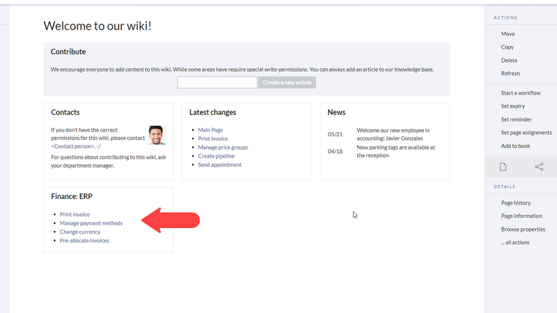Open the Manage price groups link
This screenshot has width=557, height=313.
(x=223, y=147)
